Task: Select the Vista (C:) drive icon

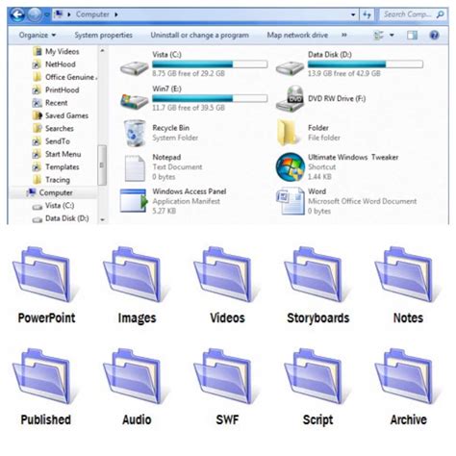Action: tap(135, 67)
